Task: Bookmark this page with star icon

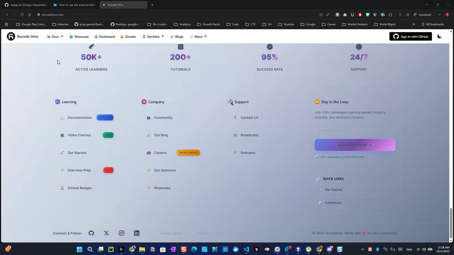Action: (x=321, y=15)
